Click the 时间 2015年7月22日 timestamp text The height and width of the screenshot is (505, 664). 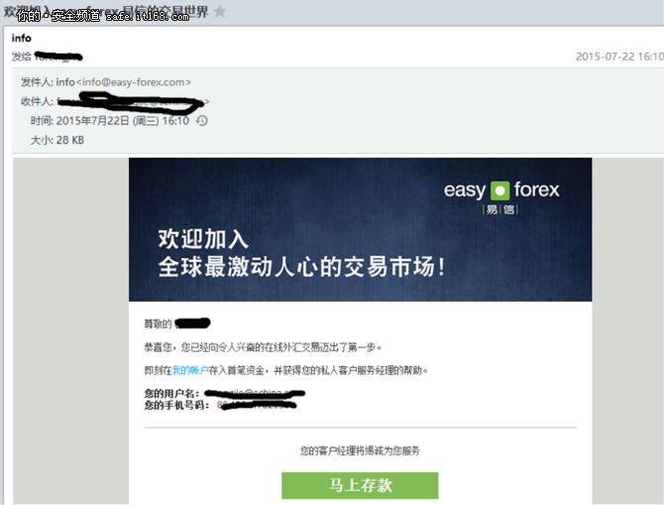pos(110,121)
